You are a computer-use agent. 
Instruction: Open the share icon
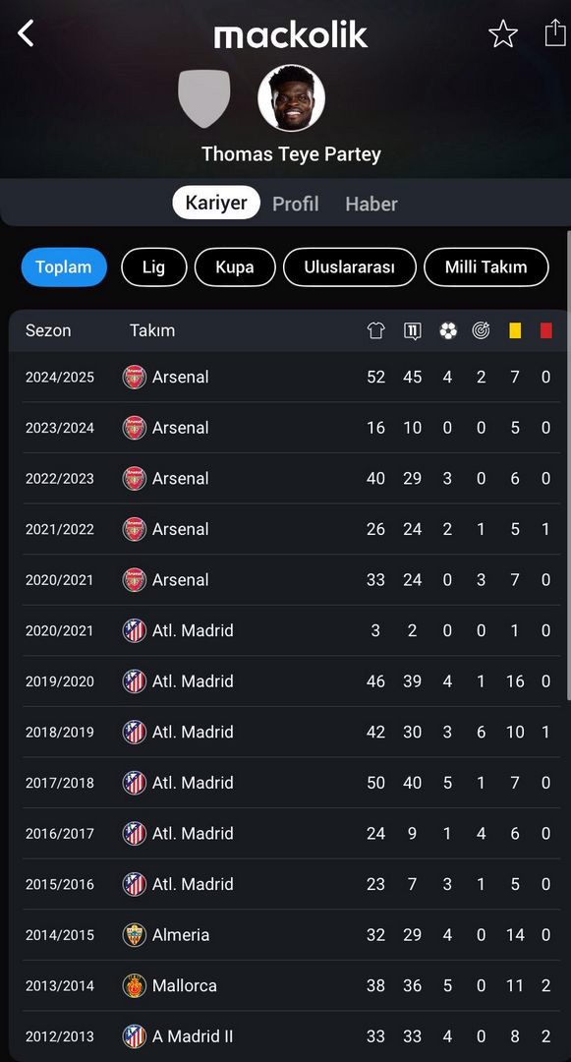[x=554, y=31]
